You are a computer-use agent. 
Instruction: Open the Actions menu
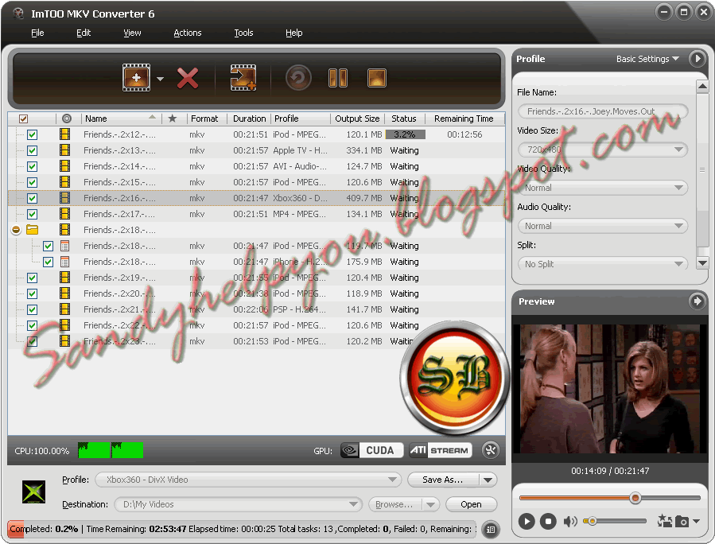(x=188, y=33)
